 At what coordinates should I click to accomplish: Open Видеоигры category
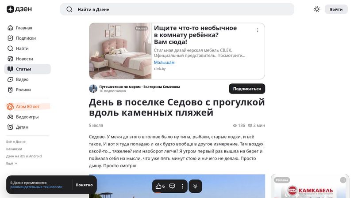[x=27, y=117]
